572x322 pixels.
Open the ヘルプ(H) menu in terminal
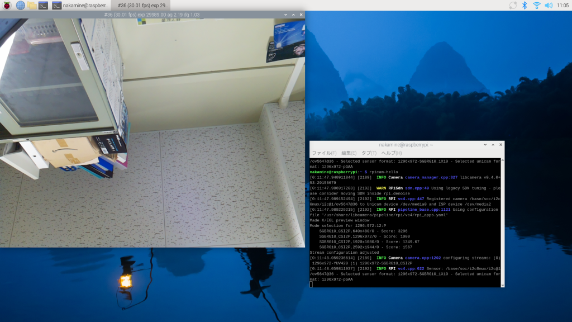391,153
